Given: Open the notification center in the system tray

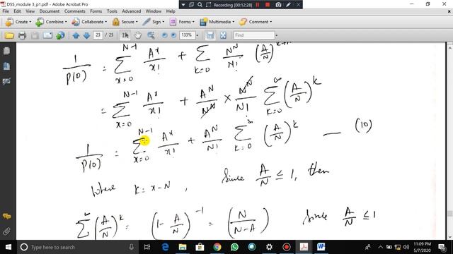Looking at the screenshot, I should click(x=442, y=247).
